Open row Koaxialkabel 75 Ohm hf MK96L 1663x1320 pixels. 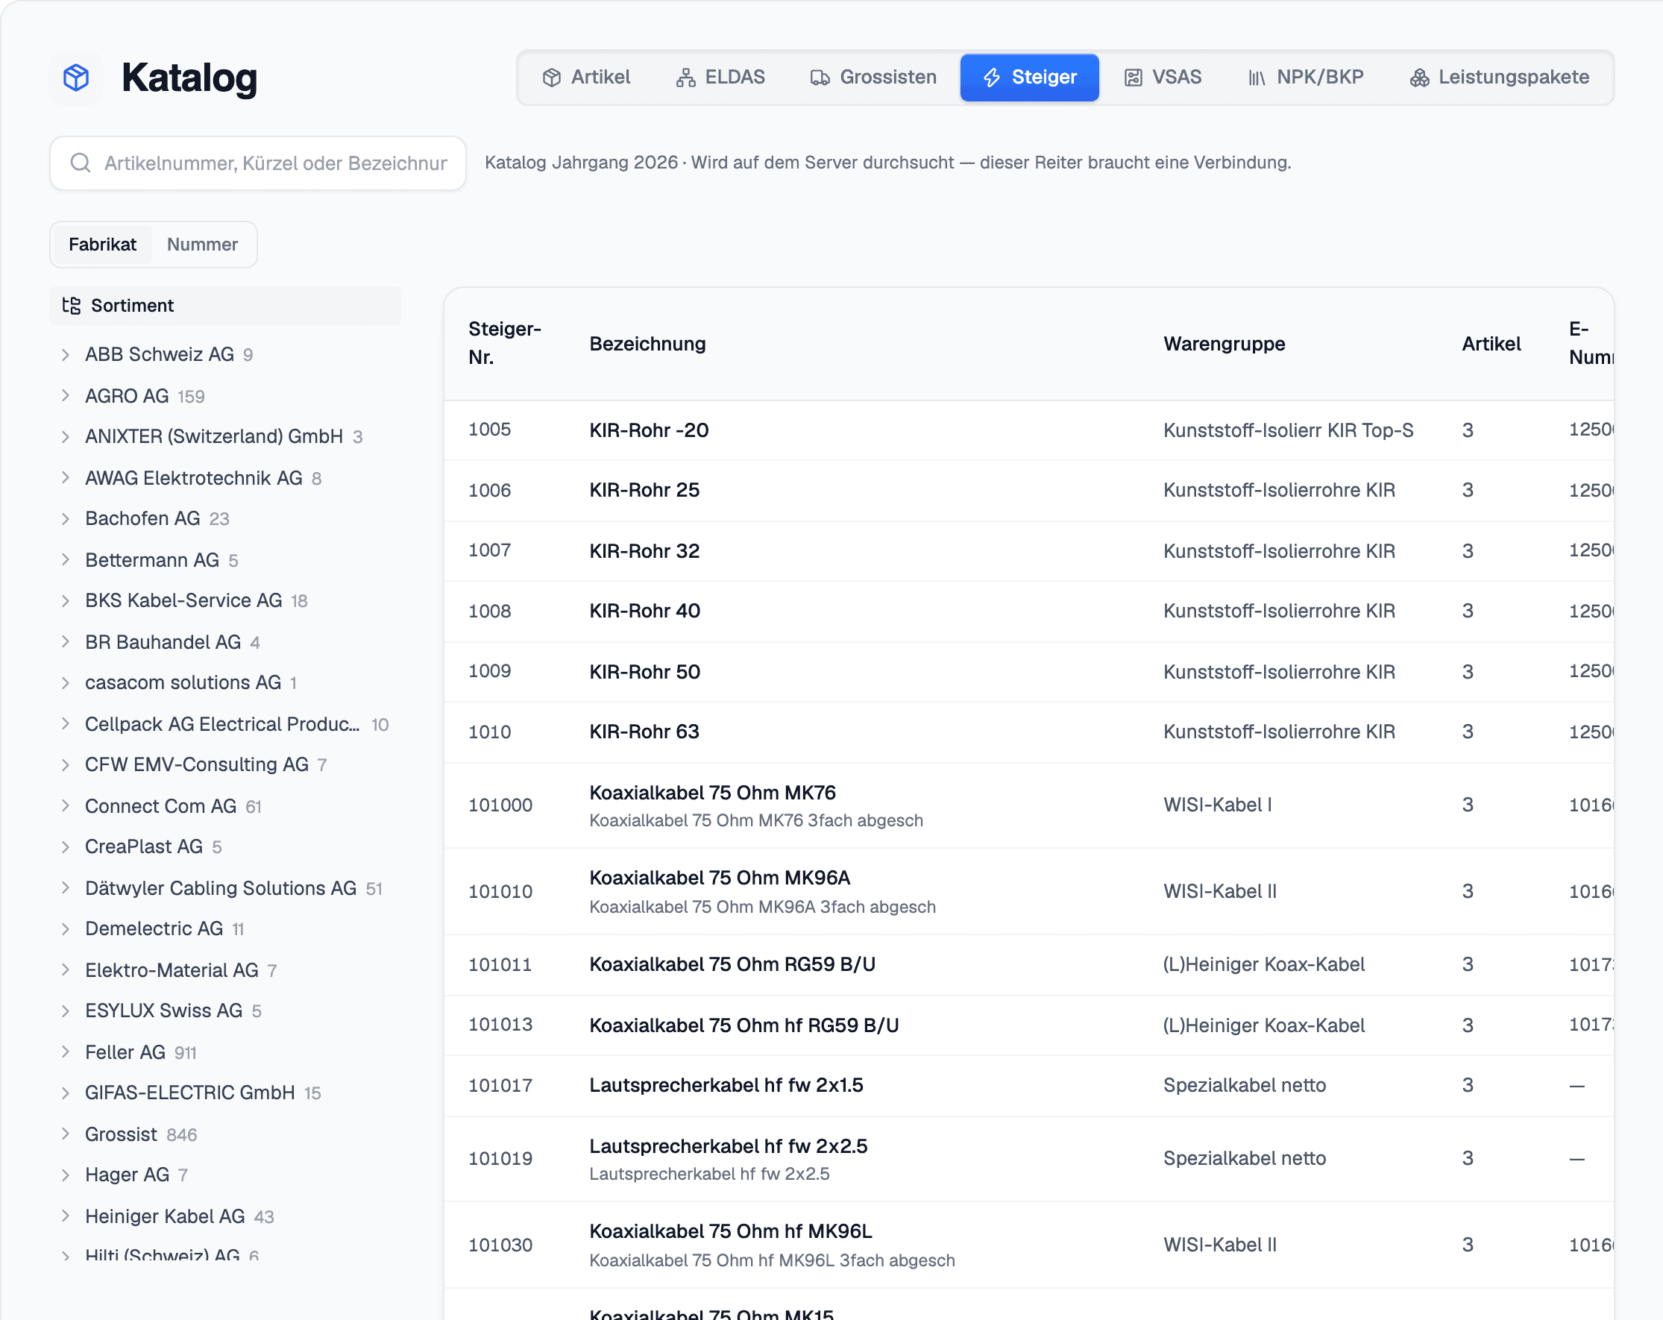1029,1245
